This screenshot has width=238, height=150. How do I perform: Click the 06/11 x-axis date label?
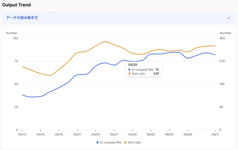coord(215,134)
